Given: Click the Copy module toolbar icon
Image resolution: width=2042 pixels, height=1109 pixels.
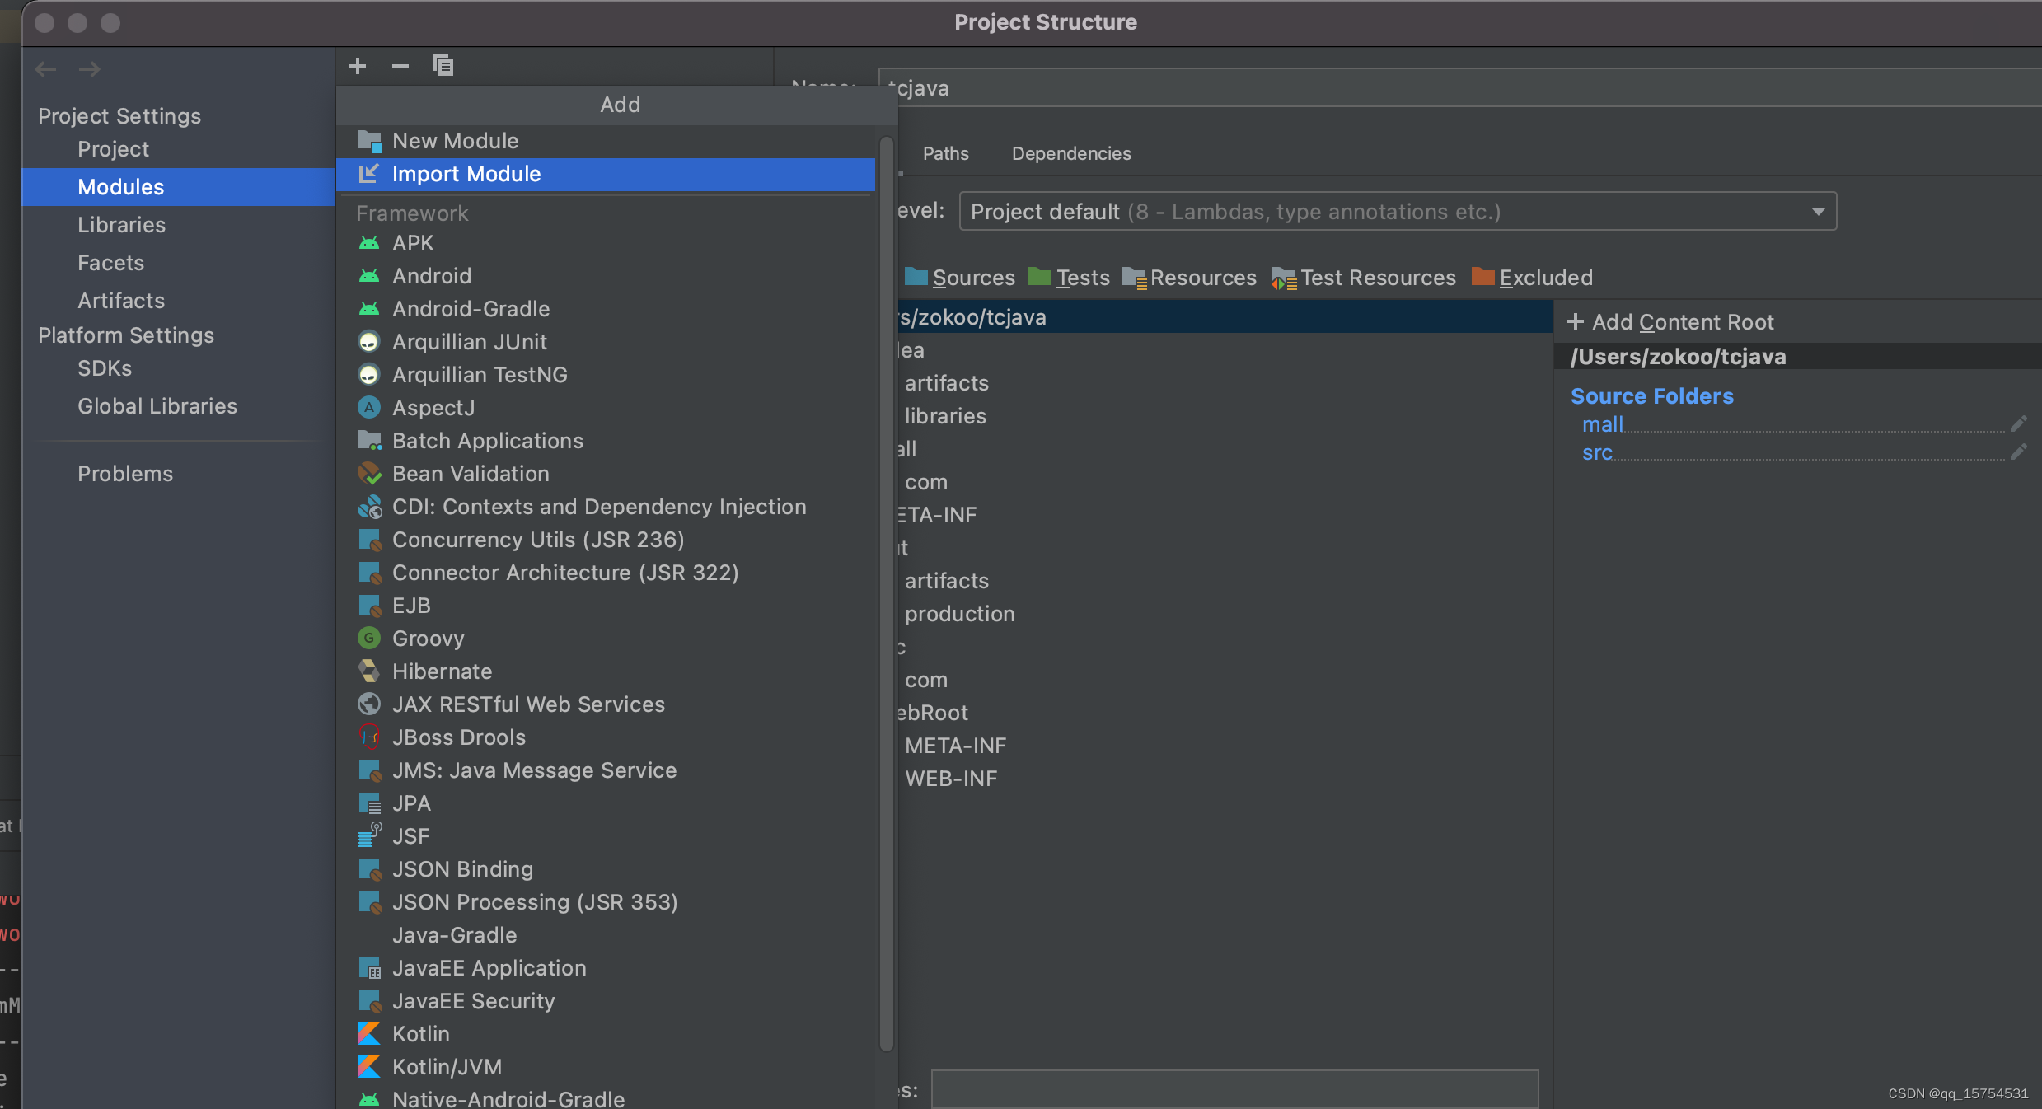Looking at the screenshot, I should click(443, 66).
